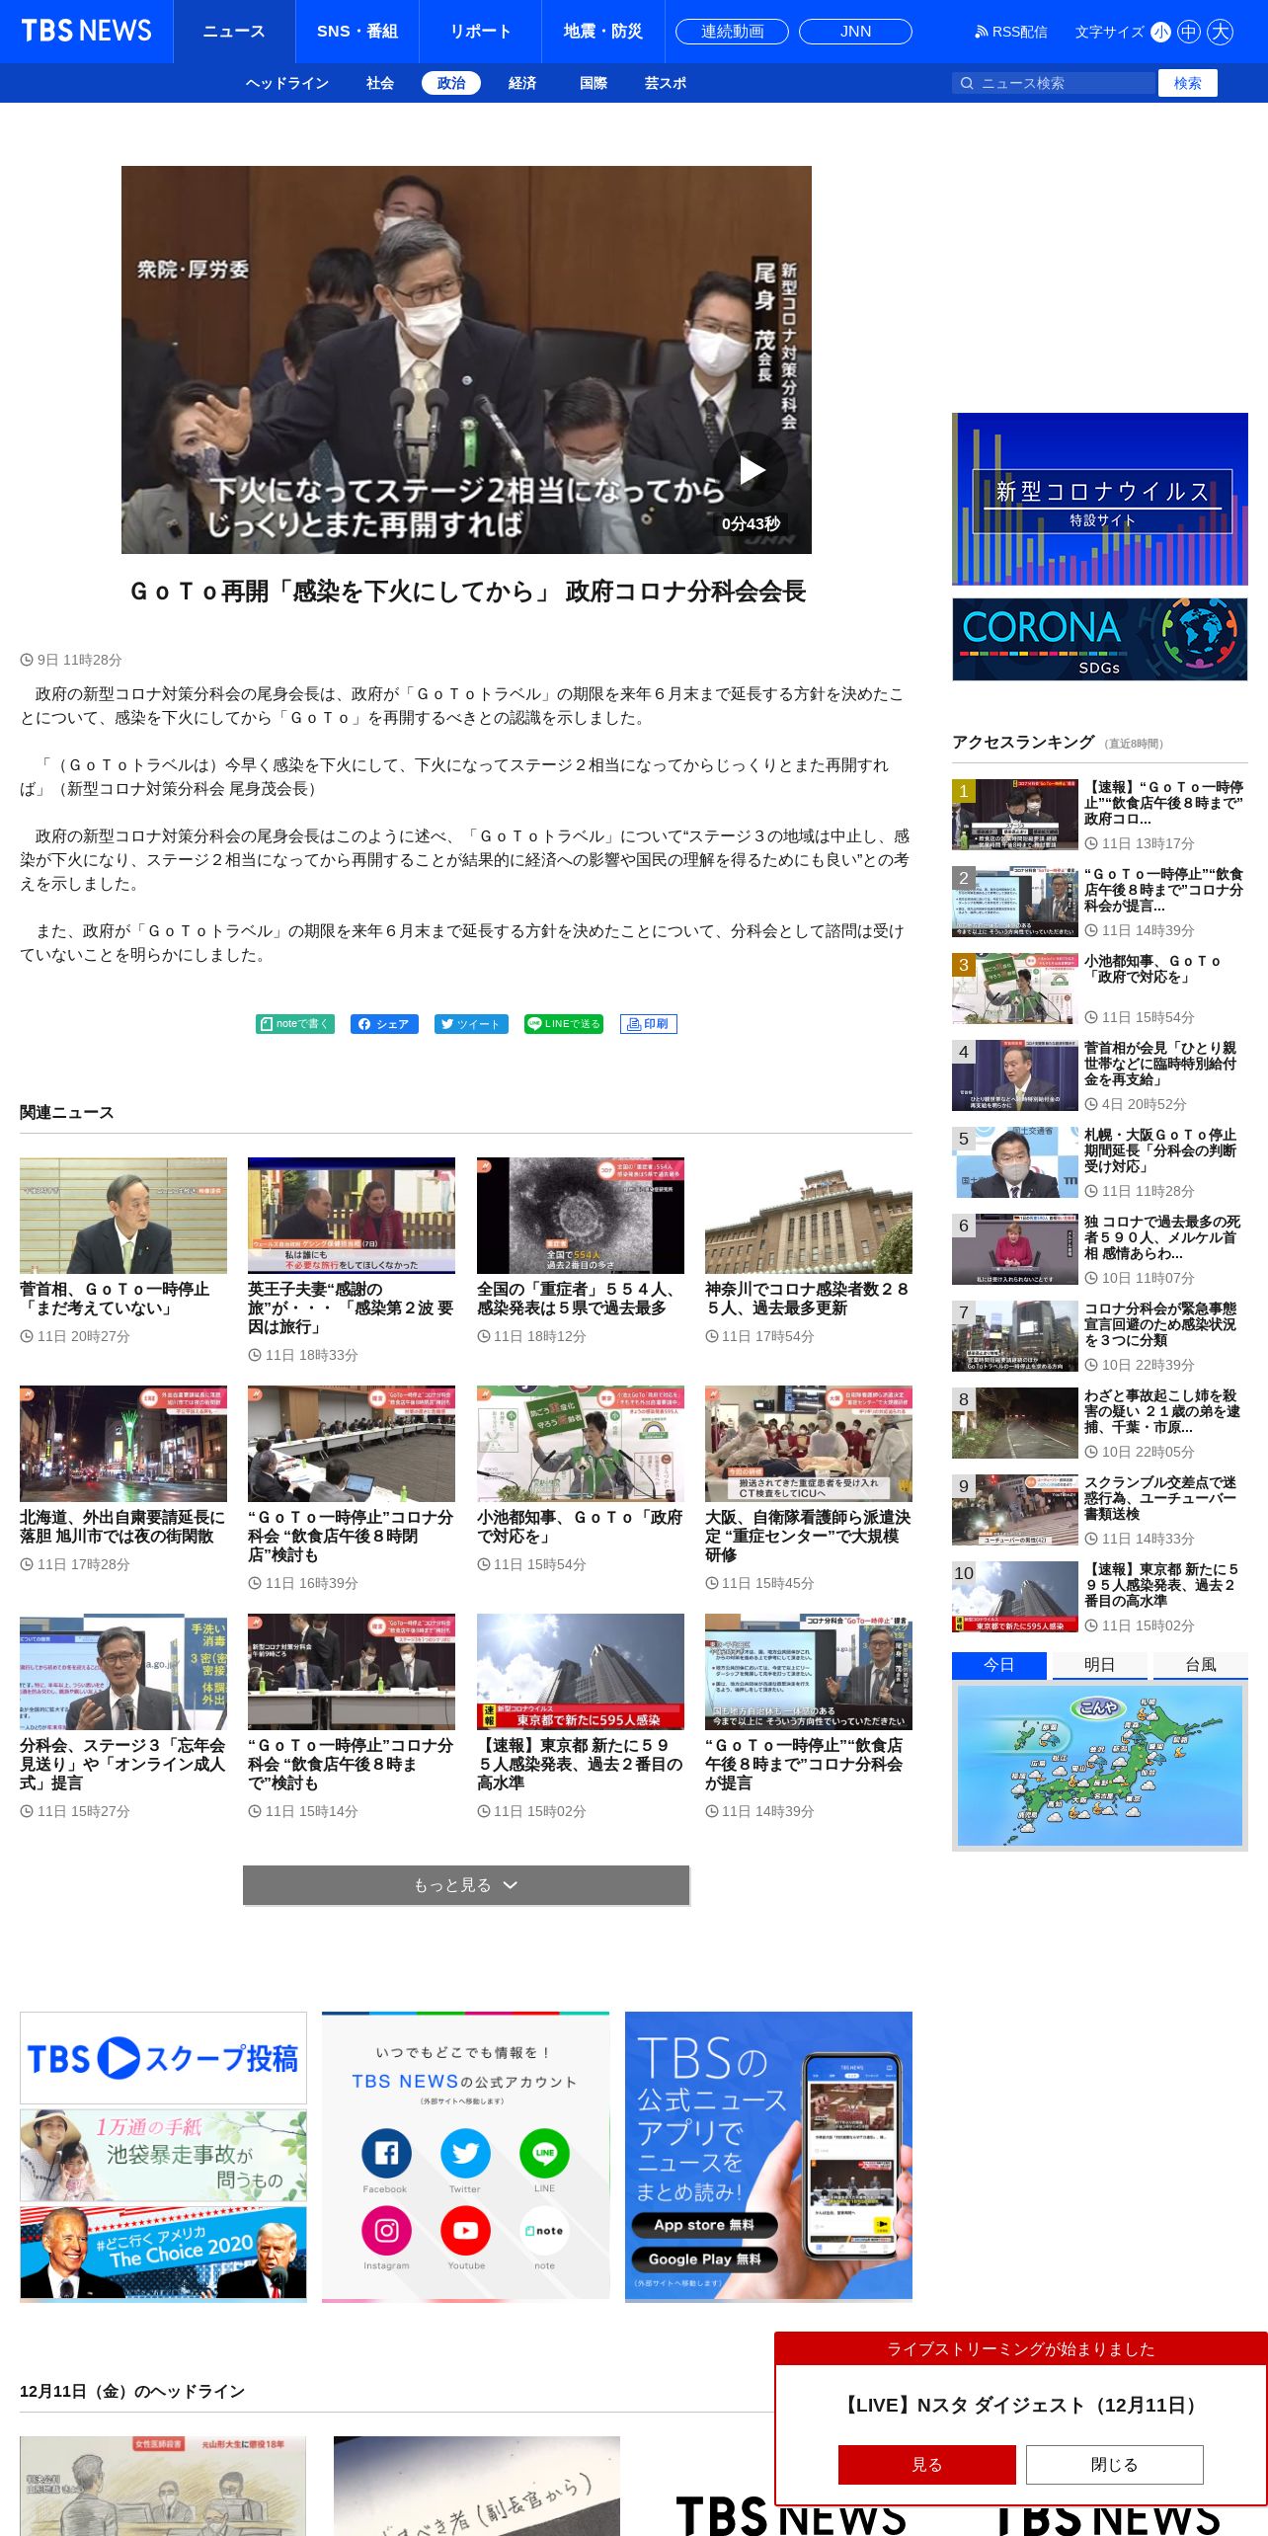1268x2536 pixels.
Task: Print the article with 印刷 button
Action: (x=649, y=1024)
